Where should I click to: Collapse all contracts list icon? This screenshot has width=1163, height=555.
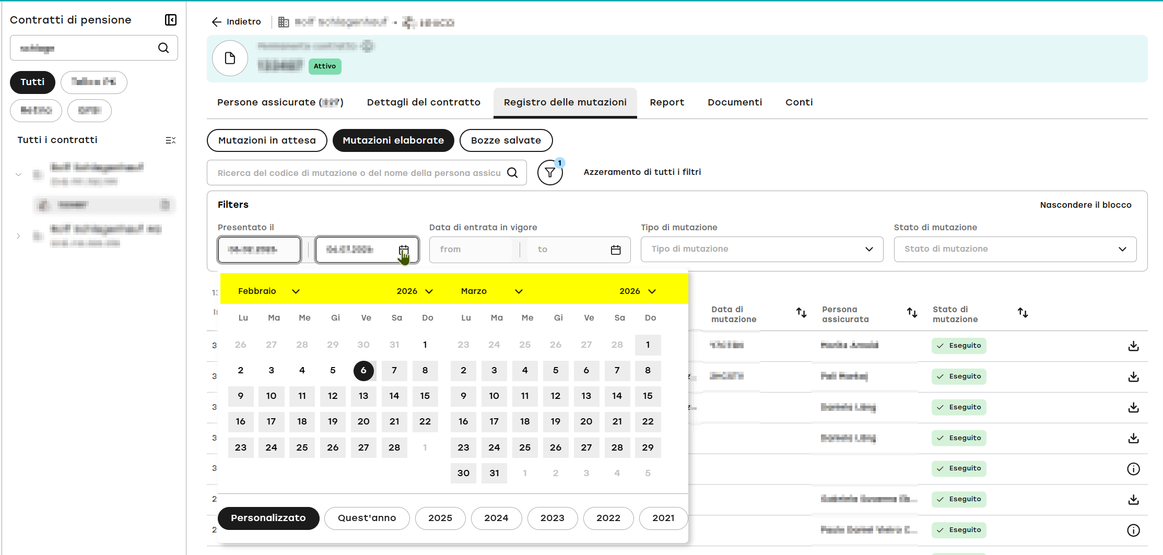point(171,140)
